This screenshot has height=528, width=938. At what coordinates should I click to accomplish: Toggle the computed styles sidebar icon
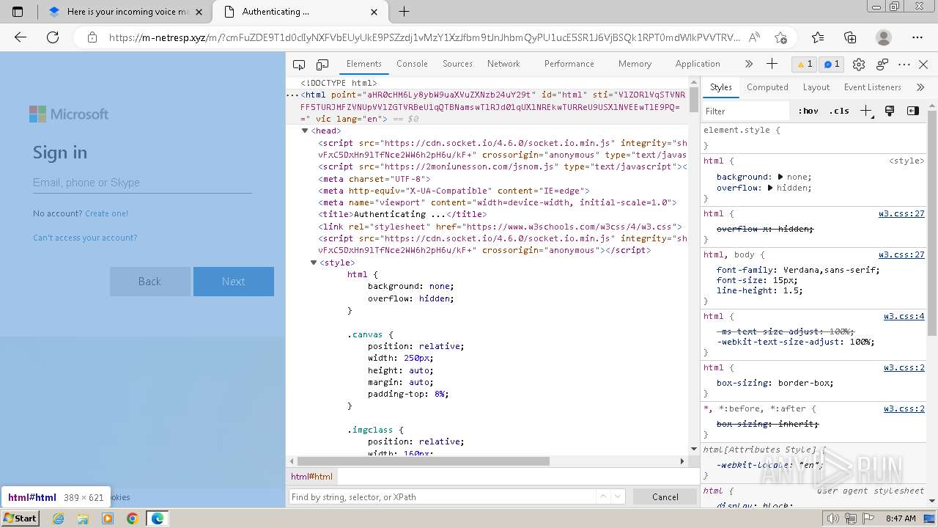tap(913, 111)
